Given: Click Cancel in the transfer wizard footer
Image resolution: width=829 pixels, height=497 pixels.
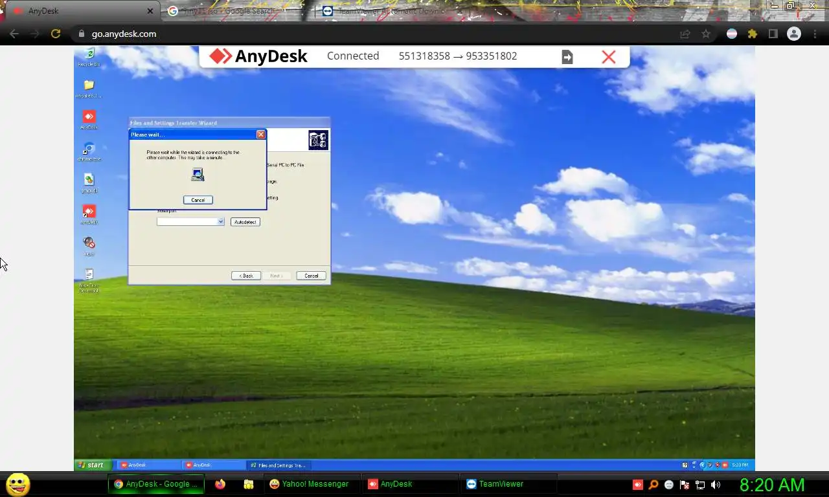Looking at the screenshot, I should [x=311, y=276].
